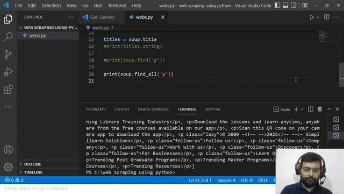Image resolution: width=344 pixels, height=194 pixels.
Task: Open the Edit menu
Action: (32, 5)
